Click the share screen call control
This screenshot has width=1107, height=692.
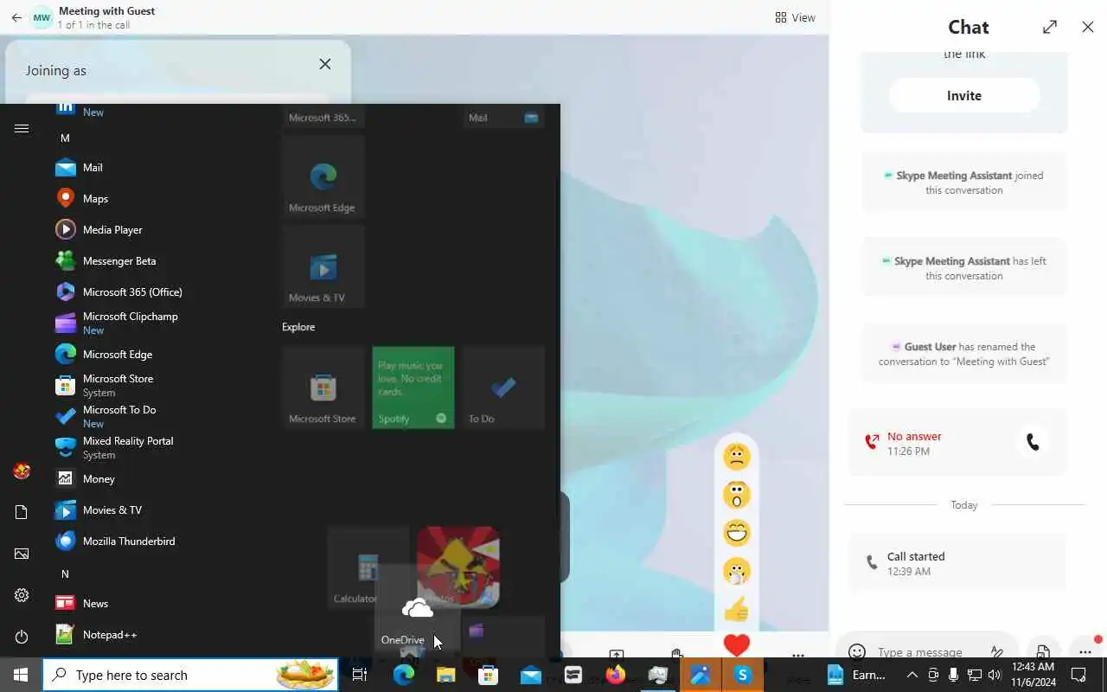point(617,655)
